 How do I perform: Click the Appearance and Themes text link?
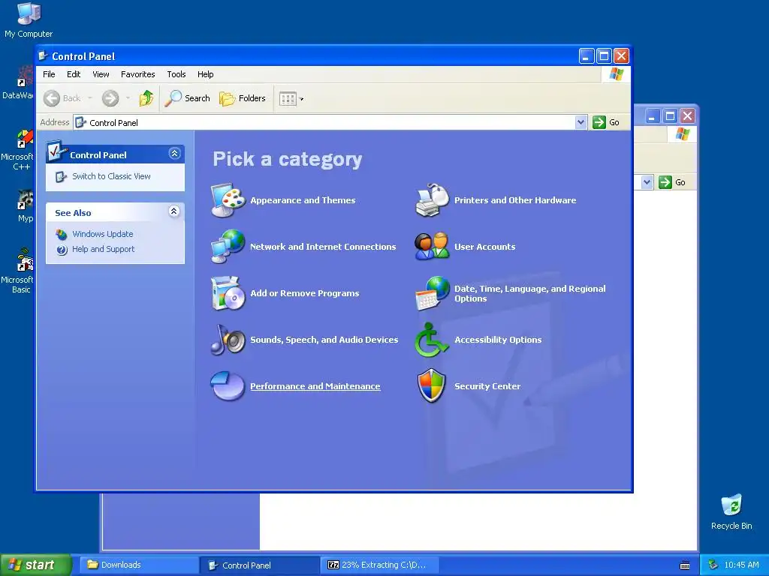pos(303,199)
